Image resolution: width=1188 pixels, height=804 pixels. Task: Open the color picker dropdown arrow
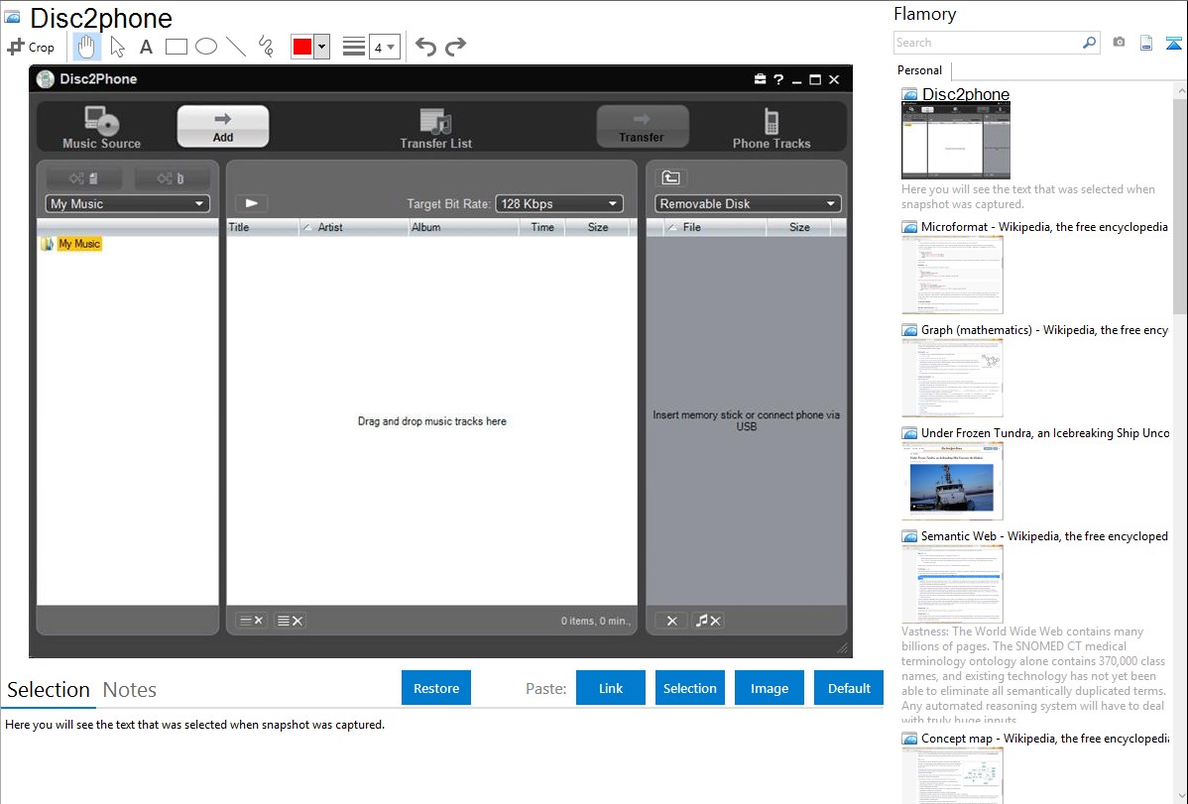(x=322, y=47)
